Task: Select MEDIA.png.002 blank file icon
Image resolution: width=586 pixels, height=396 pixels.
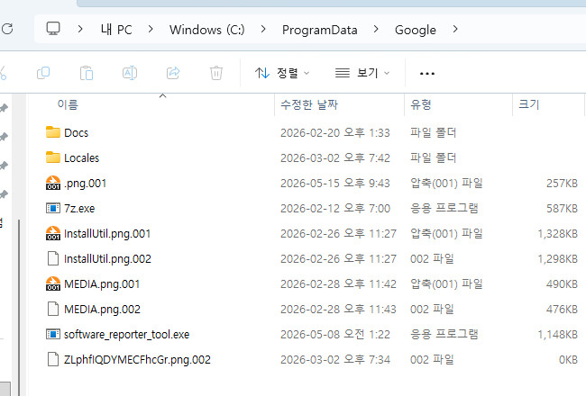Action: pyautogui.click(x=53, y=309)
